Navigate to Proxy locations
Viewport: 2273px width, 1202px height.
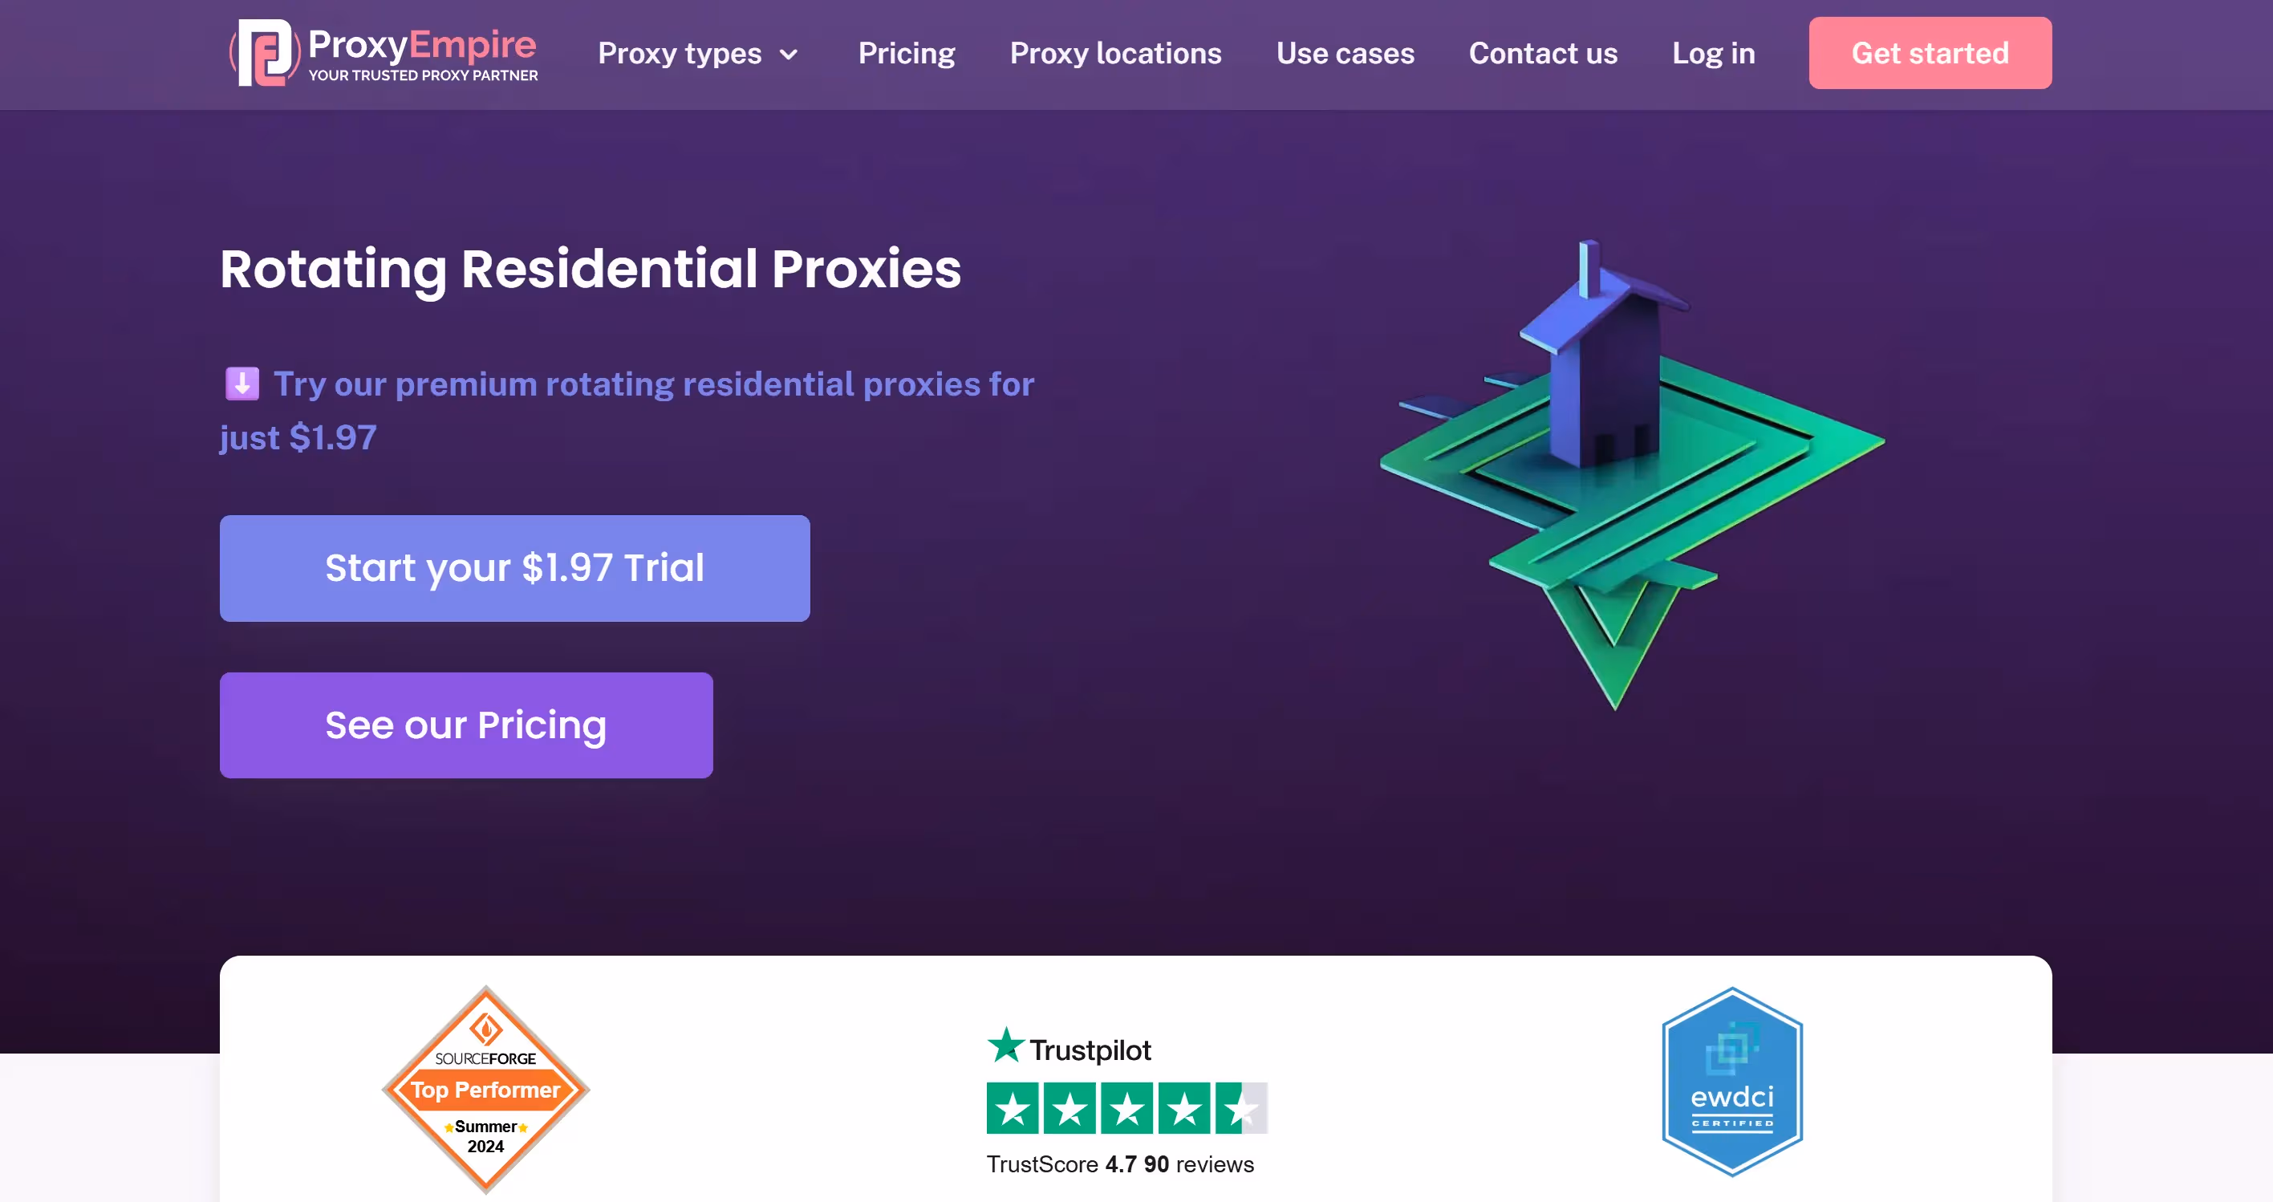pos(1114,54)
